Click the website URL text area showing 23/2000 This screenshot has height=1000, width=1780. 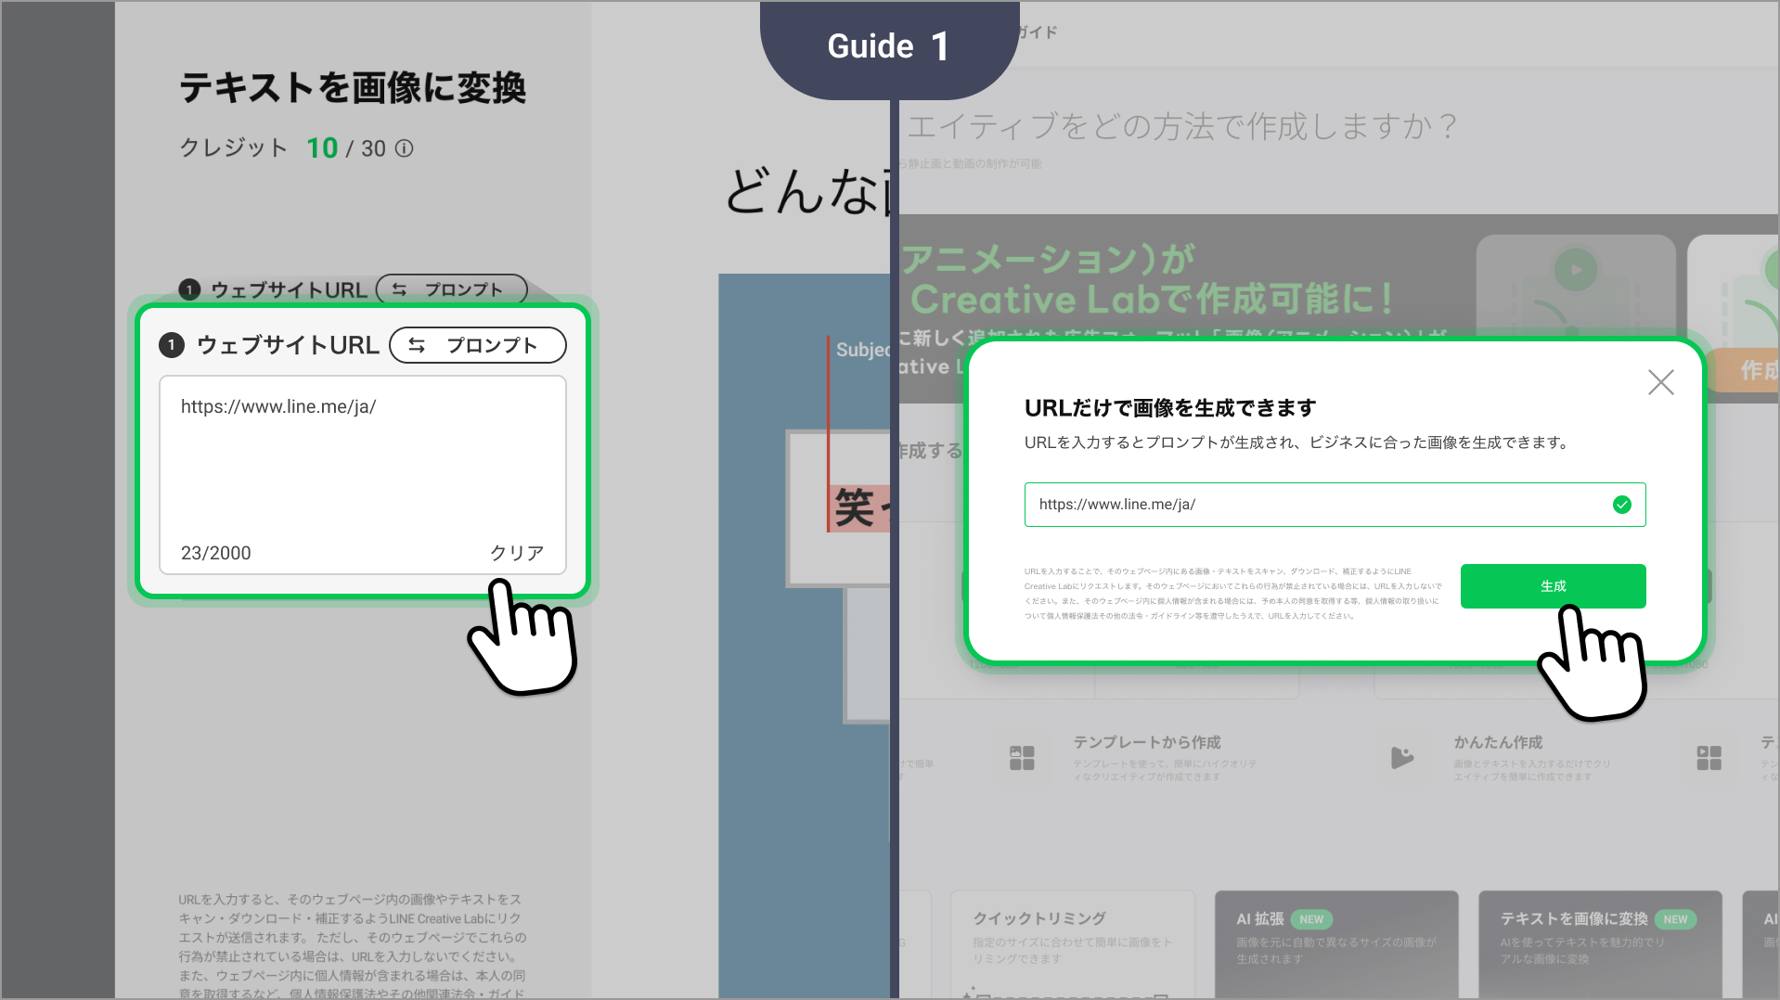click(362, 464)
